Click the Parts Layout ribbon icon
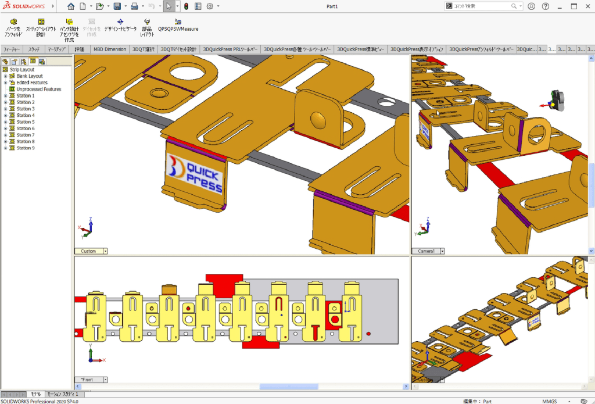Viewport: 595px width, 404px height. 147,27
